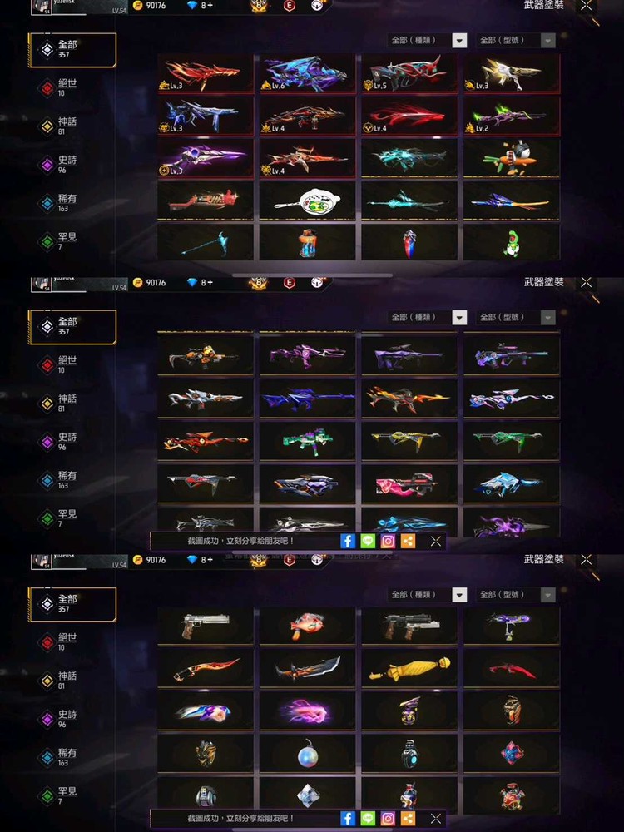Select the pink glowing fist skin
Screen dimensions: 624x832
point(307,711)
